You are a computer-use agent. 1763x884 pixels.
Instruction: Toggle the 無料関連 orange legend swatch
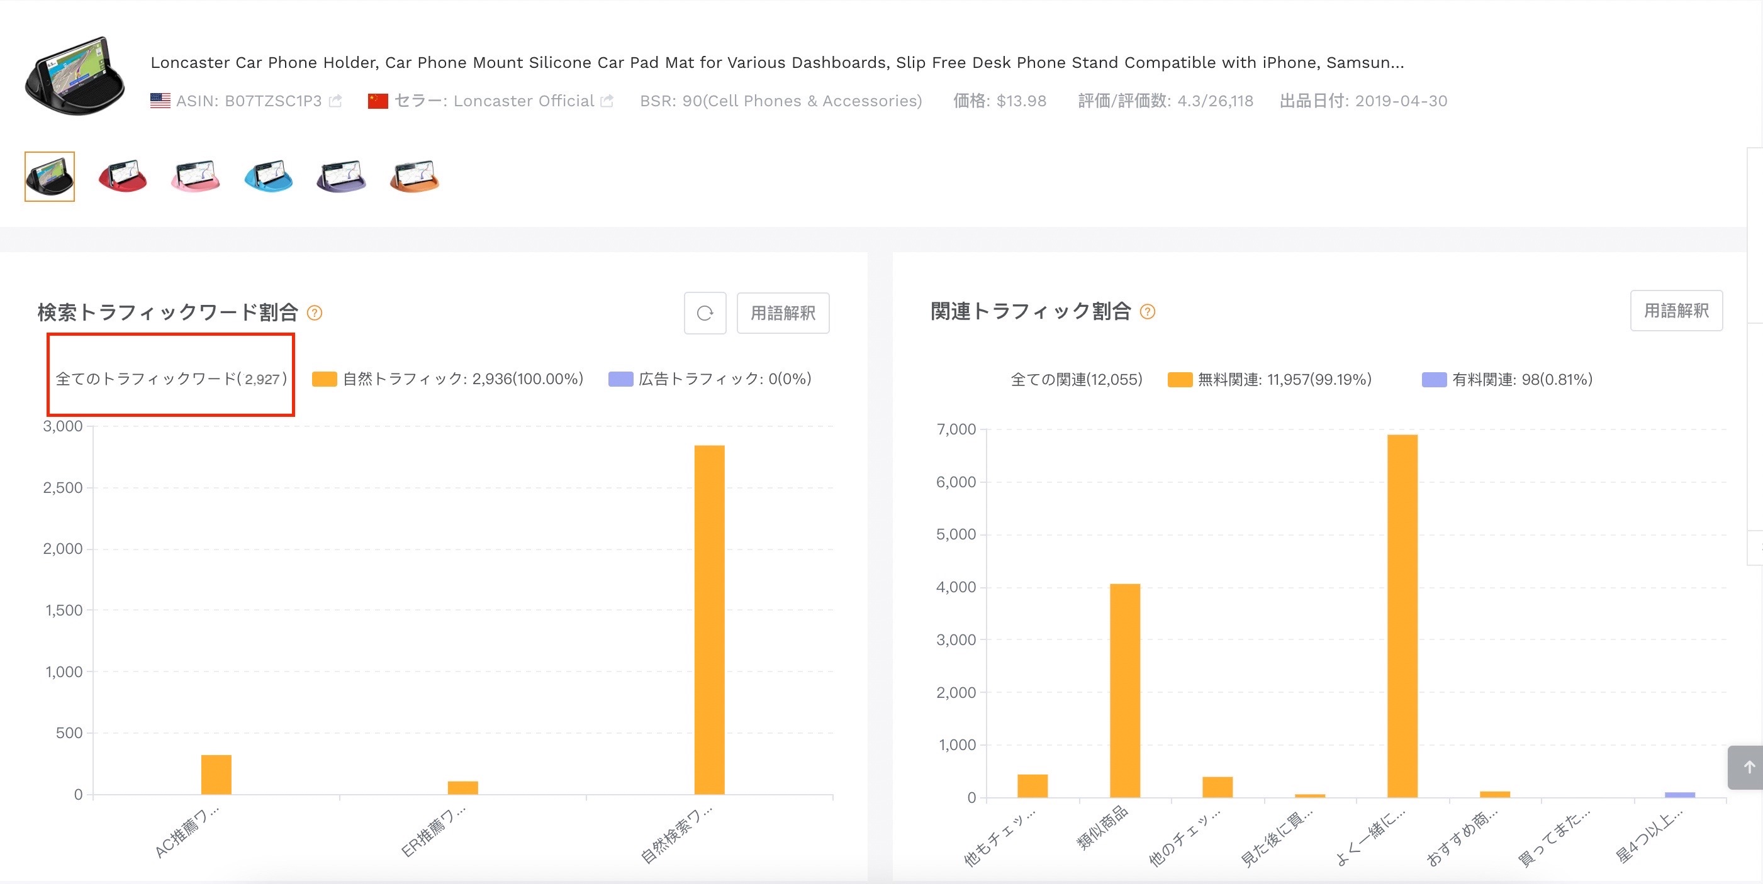tap(1180, 380)
